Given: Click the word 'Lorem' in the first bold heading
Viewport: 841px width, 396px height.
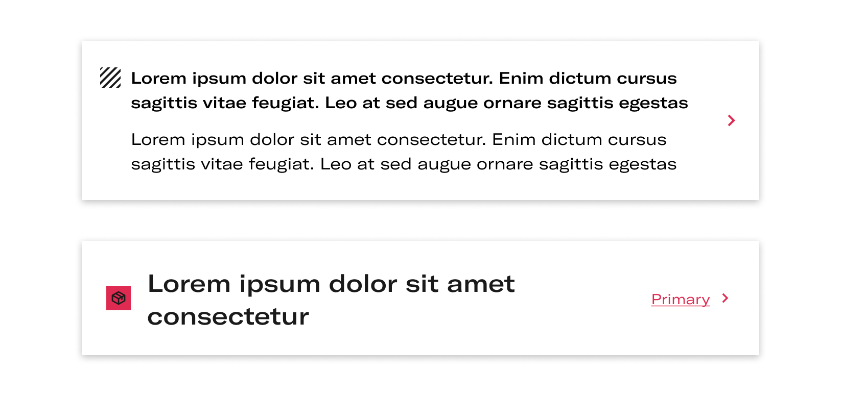Looking at the screenshot, I should 159,78.
